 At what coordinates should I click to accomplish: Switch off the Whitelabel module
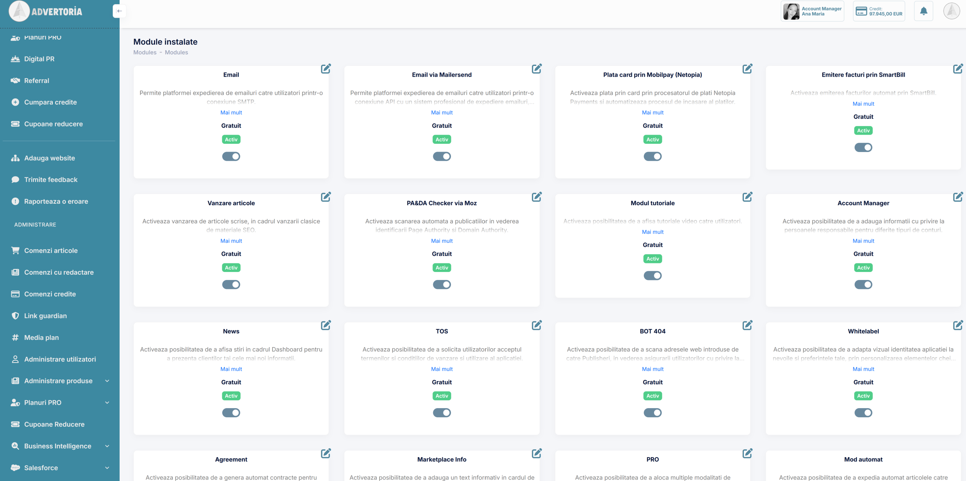[863, 413]
